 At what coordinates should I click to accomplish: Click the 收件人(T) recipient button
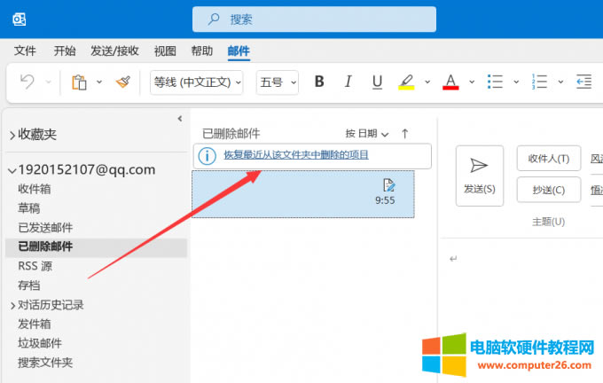click(548, 159)
